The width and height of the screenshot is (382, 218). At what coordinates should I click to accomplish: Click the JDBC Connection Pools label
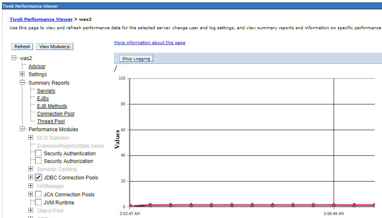point(71,178)
